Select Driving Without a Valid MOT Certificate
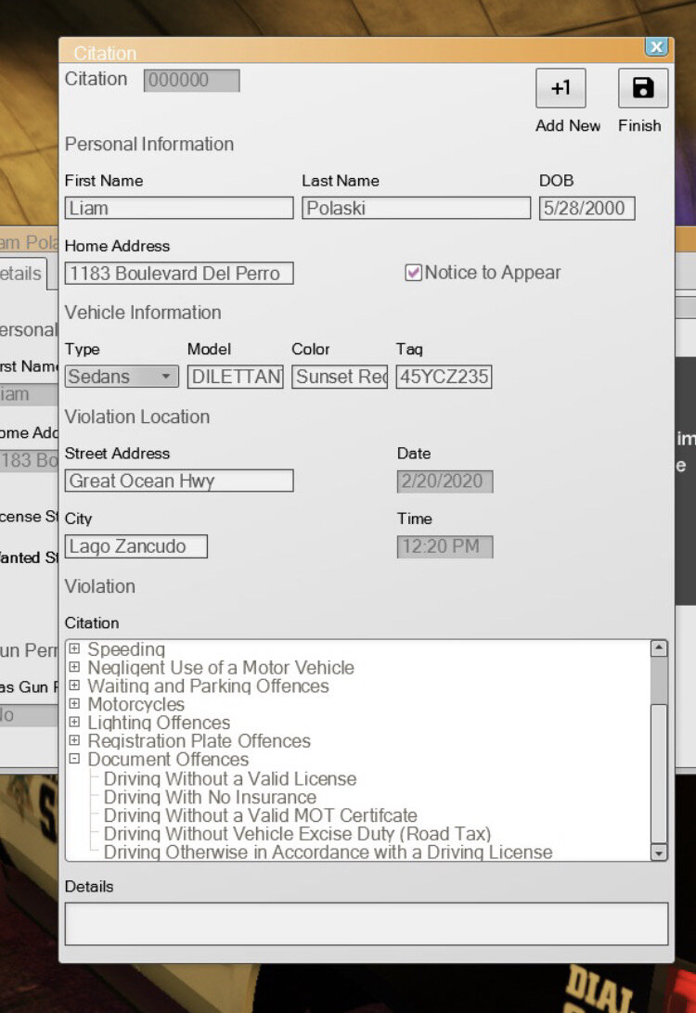The image size is (696, 1013). click(260, 815)
